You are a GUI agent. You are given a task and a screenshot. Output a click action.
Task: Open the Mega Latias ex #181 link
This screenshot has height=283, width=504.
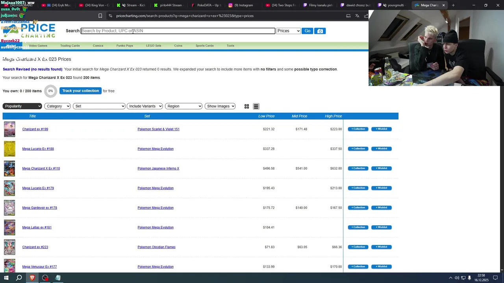click(x=37, y=228)
